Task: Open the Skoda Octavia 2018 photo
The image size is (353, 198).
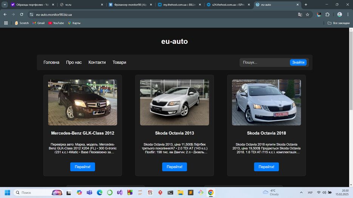Action: coord(266,102)
